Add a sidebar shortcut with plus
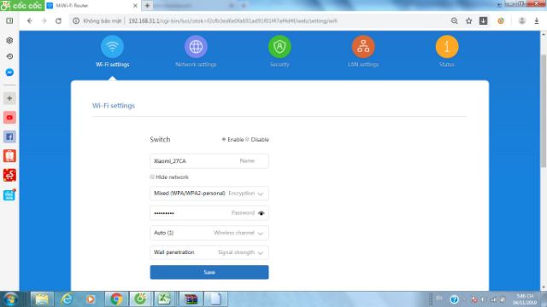547x307 pixels. tap(9, 99)
